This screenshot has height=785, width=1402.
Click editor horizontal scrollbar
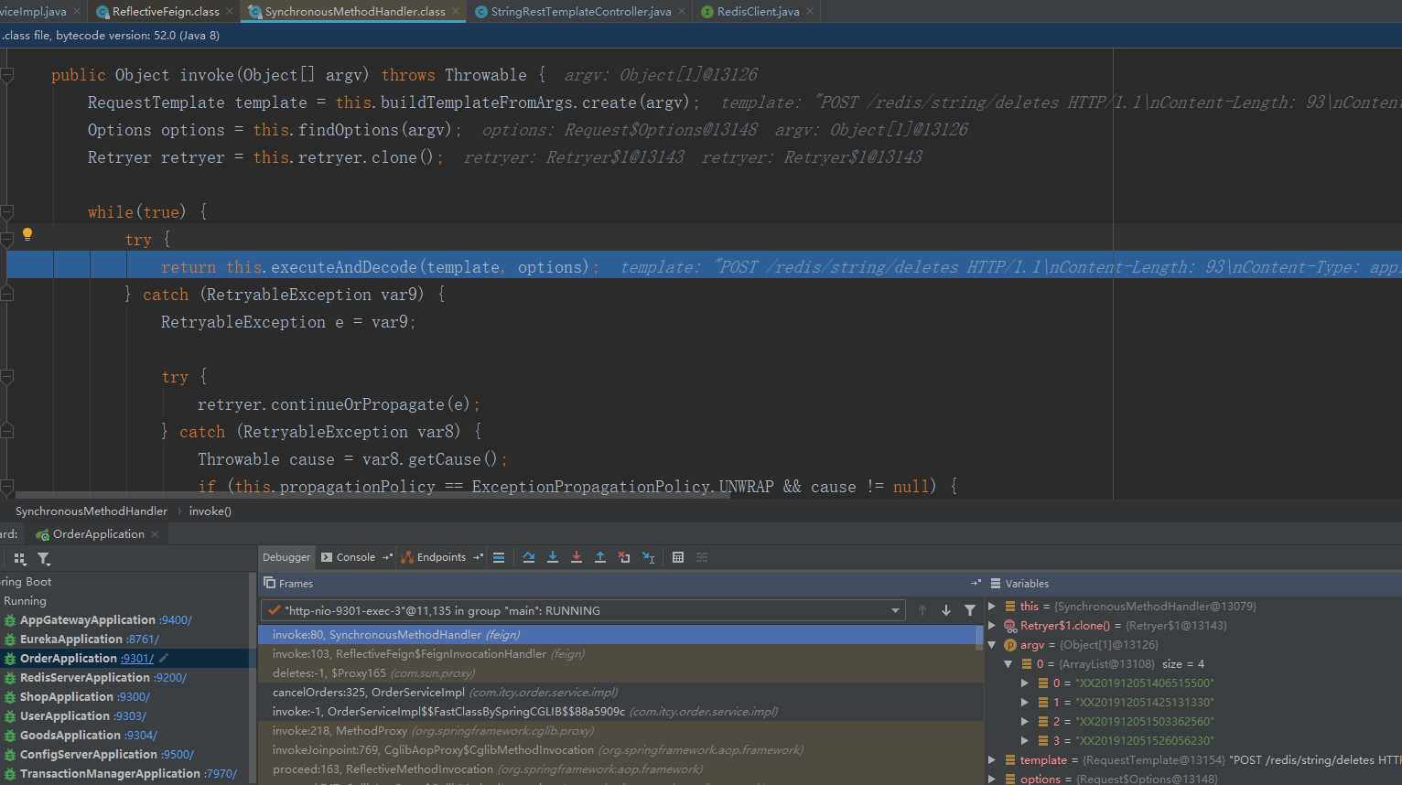tap(372, 495)
